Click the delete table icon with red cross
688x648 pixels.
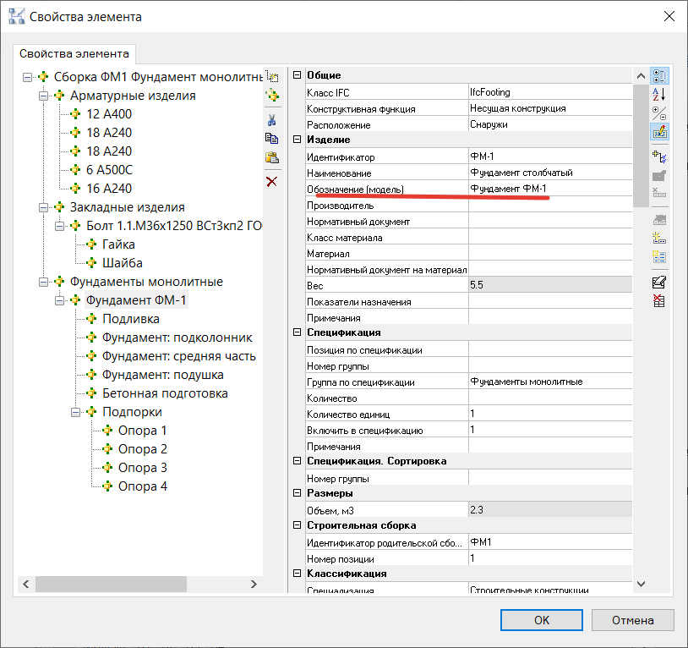coord(659,300)
